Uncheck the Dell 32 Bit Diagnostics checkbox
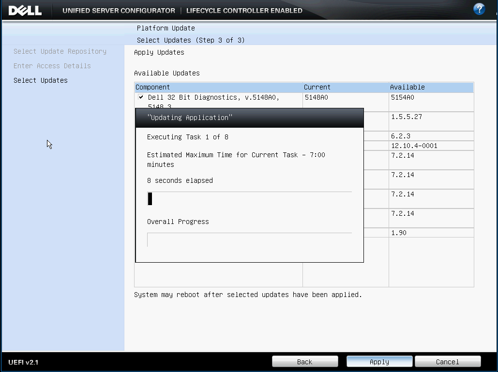Image resolution: width=498 pixels, height=372 pixels. coord(141,97)
